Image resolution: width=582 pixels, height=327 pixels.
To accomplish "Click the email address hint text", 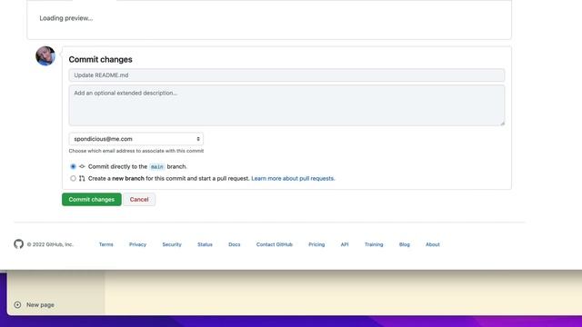I will [x=136, y=151].
